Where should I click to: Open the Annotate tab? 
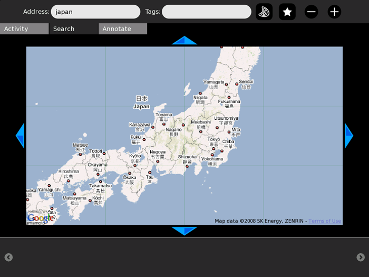pyautogui.click(x=122, y=29)
